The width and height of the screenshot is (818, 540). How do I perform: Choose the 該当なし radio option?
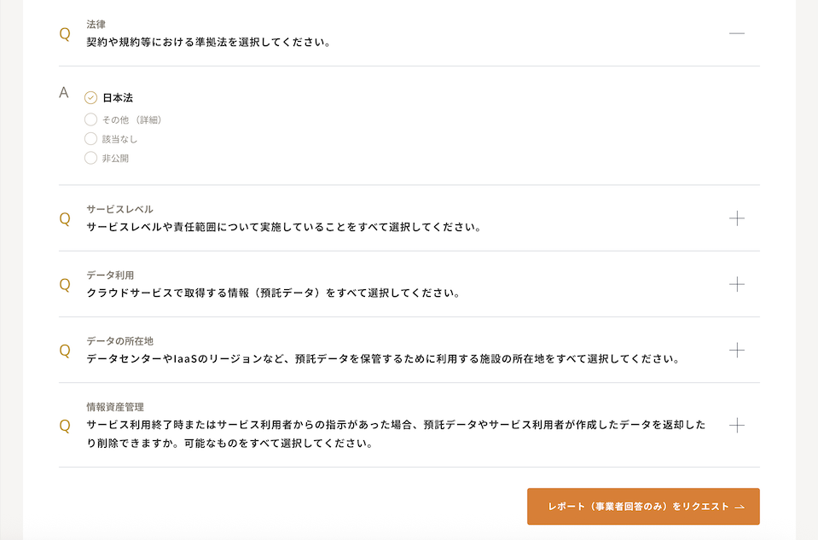pyautogui.click(x=91, y=138)
